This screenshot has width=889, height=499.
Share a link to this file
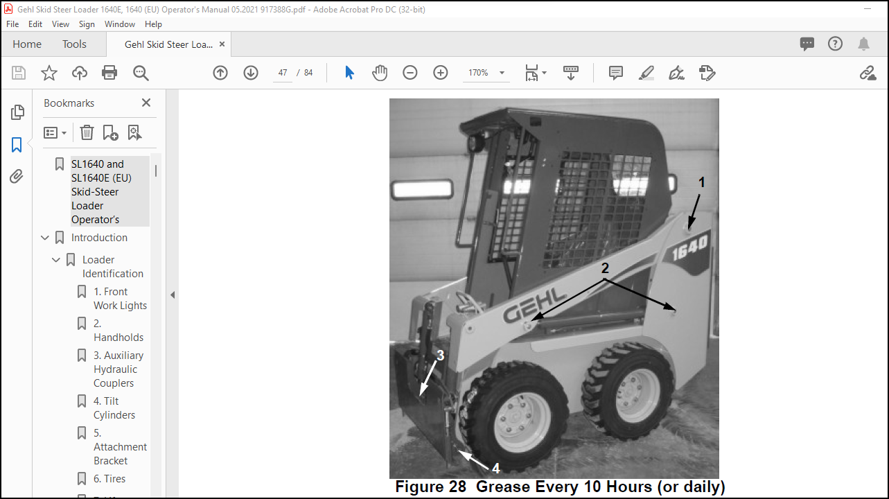point(868,73)
